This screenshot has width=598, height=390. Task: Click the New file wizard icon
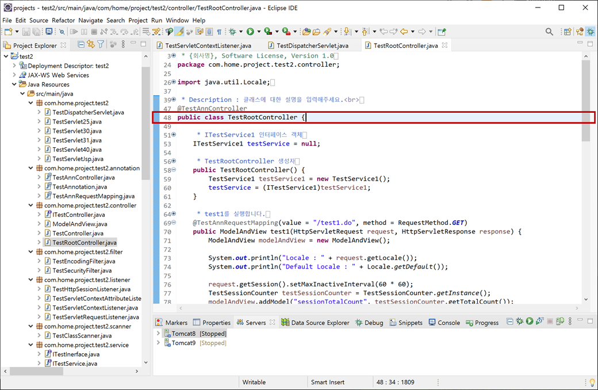[9, 32]
